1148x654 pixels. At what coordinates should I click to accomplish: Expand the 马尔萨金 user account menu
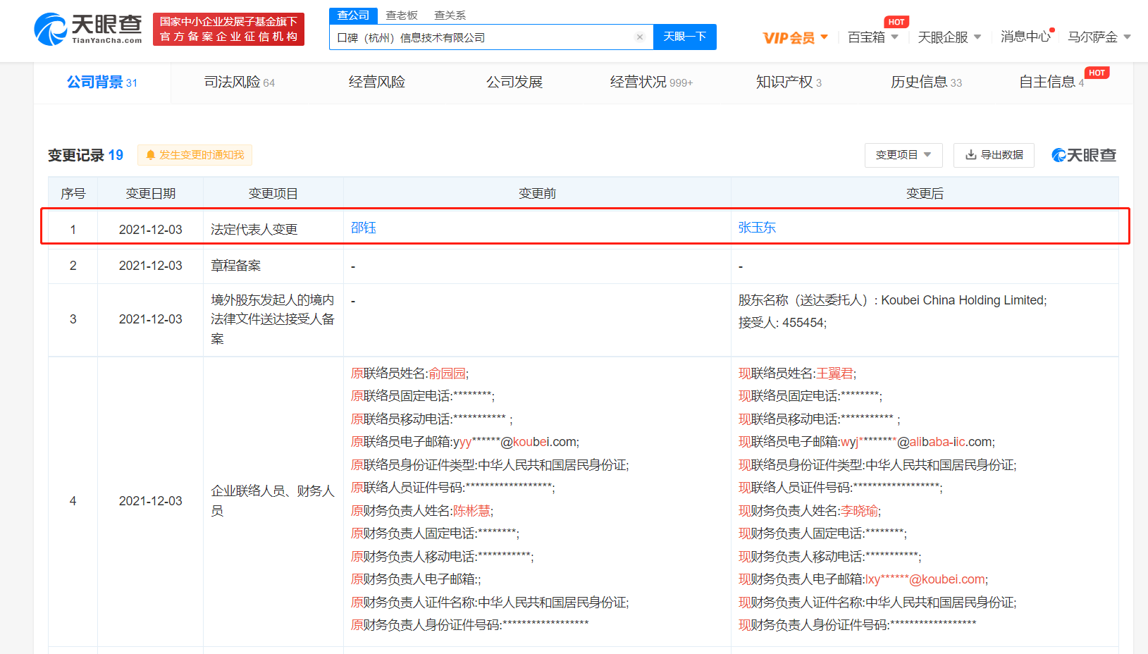coord(1099,37)
